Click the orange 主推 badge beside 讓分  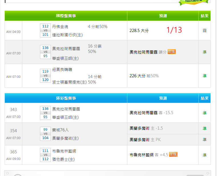click(x=172, y=52)
